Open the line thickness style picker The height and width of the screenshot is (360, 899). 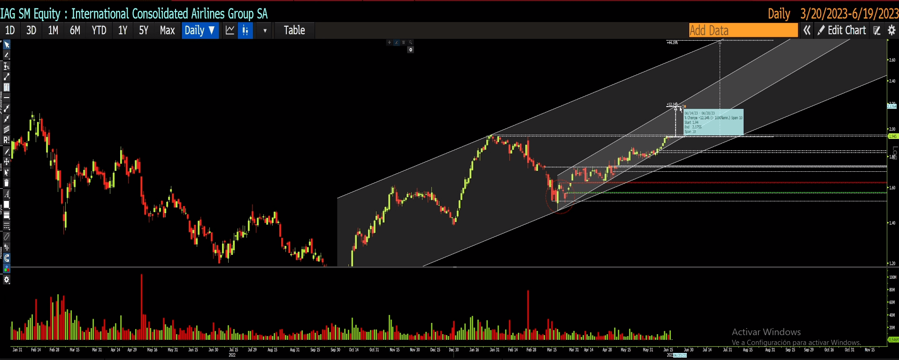[x=7, y=215]
